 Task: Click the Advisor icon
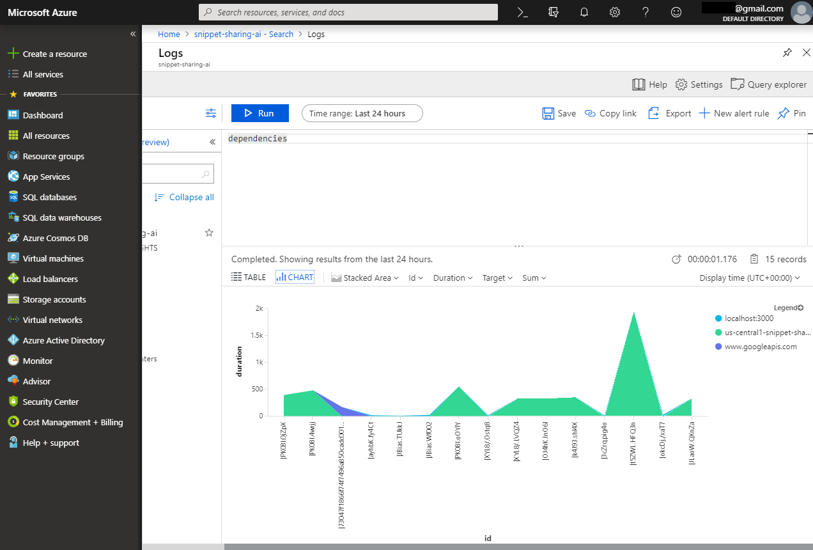click(x=13, y=381)
